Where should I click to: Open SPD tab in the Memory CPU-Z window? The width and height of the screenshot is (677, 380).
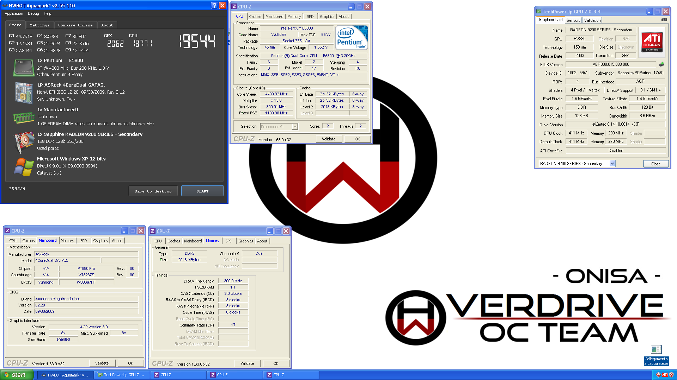coord(229,241)
